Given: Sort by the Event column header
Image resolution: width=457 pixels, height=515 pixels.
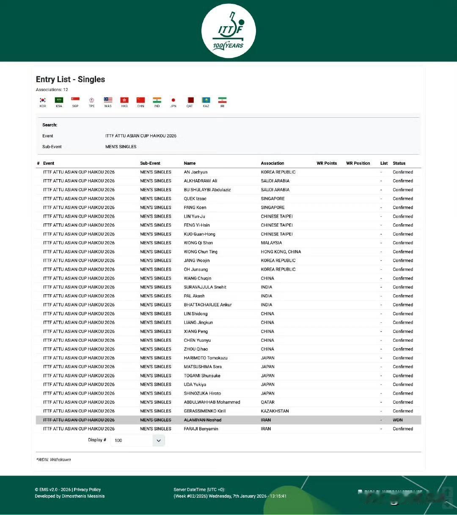Looking at the screenshot, I should click(x=49, y=163).
